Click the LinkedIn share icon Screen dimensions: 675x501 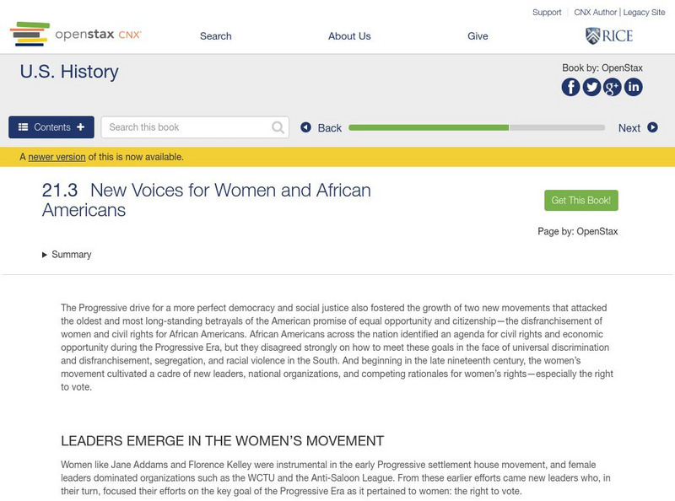[x=633, y=87]
